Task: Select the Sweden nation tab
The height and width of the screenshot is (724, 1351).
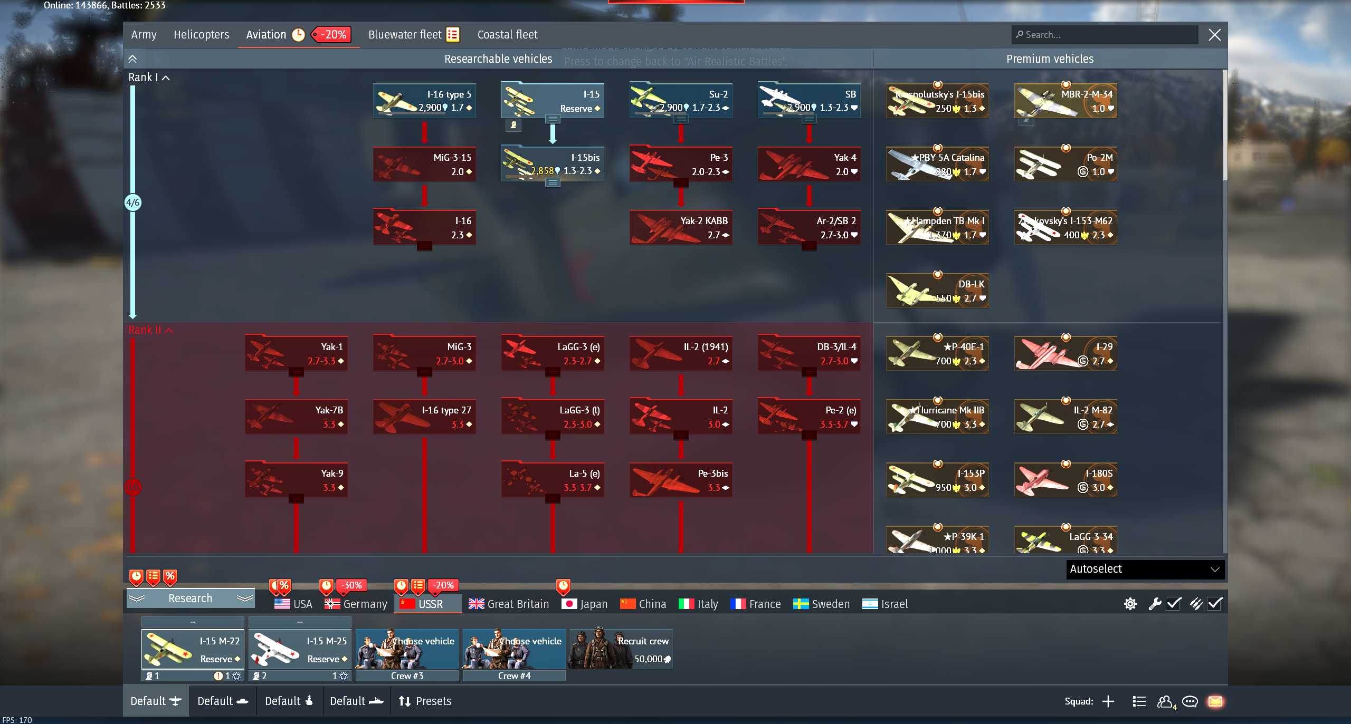Action: tap(821, 604)
